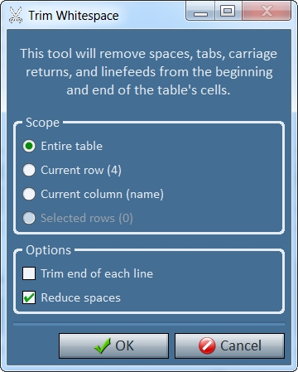Viewport: 298px width, 372px height.
Task: Click the green checkmark icon on OK
Action: pos(103,345)
